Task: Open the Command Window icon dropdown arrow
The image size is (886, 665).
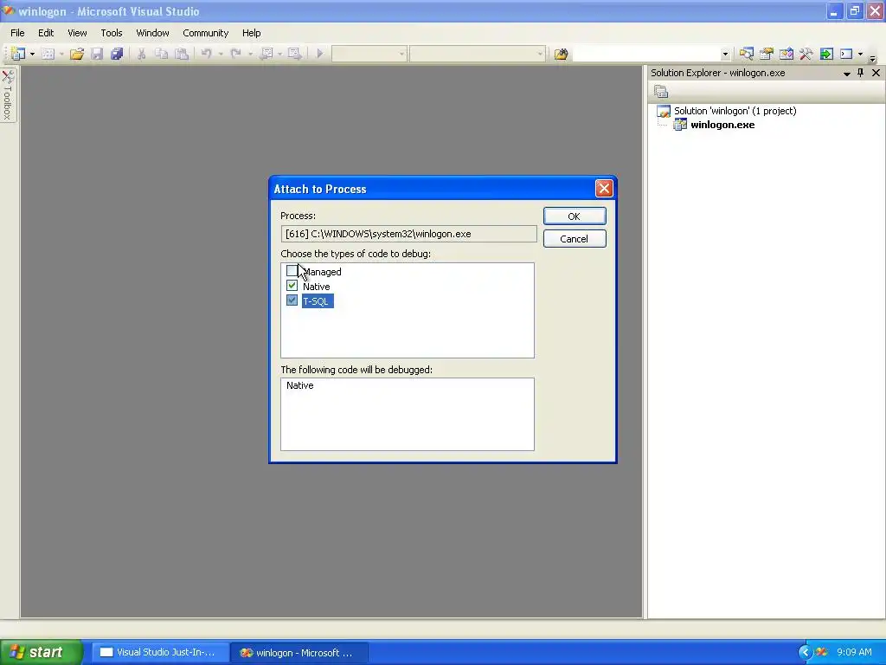Action: click(x=860, y=55)
